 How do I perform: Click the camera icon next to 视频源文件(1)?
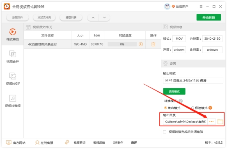pyautogui.click(x=28, y=27)
